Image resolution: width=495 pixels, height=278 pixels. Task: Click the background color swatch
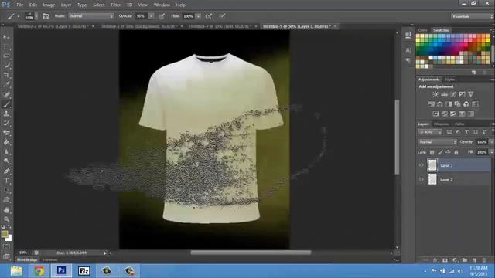[9, 239]
